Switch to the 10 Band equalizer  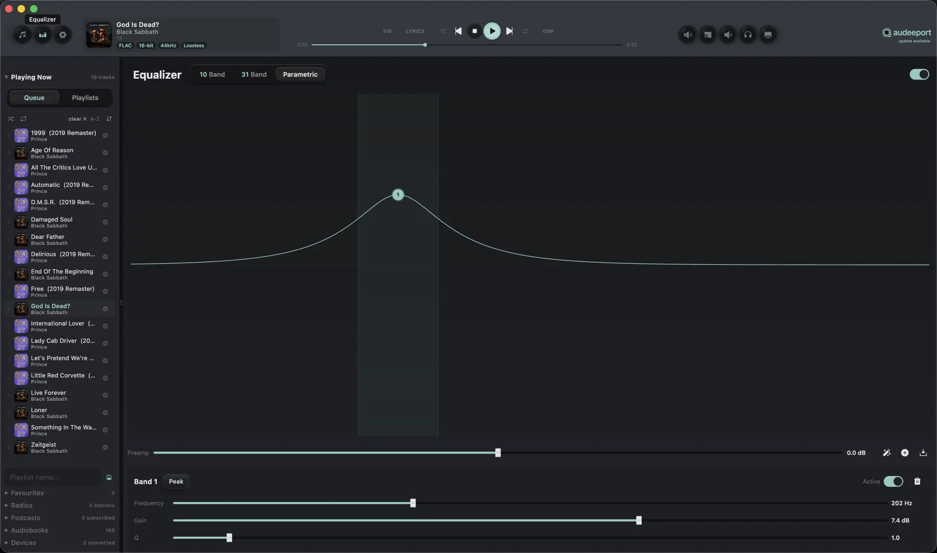coord(212,75)
